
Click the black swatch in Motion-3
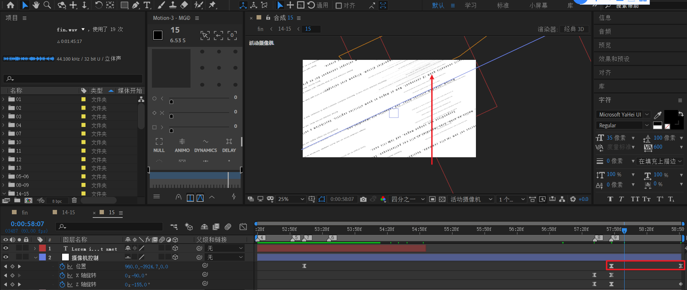click(158, 35)
